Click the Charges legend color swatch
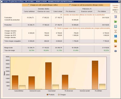This screenshot has height=99, width=121. click(x=59, y=95)
